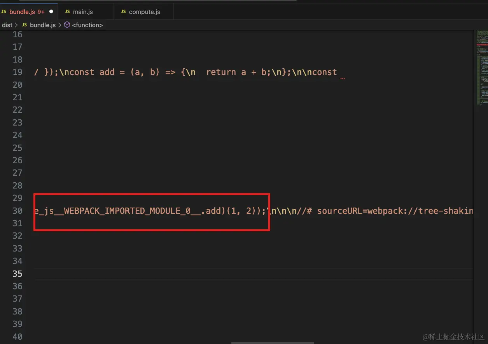Image resolution: width=488 pixels, height=344 pixels.
Task: Expand the chevron after bundle.js in breadcrumbs
Action: click(59, 25)
